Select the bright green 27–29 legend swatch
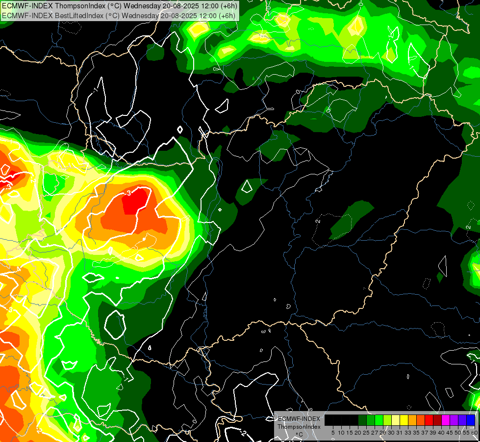 pos(379,420)
